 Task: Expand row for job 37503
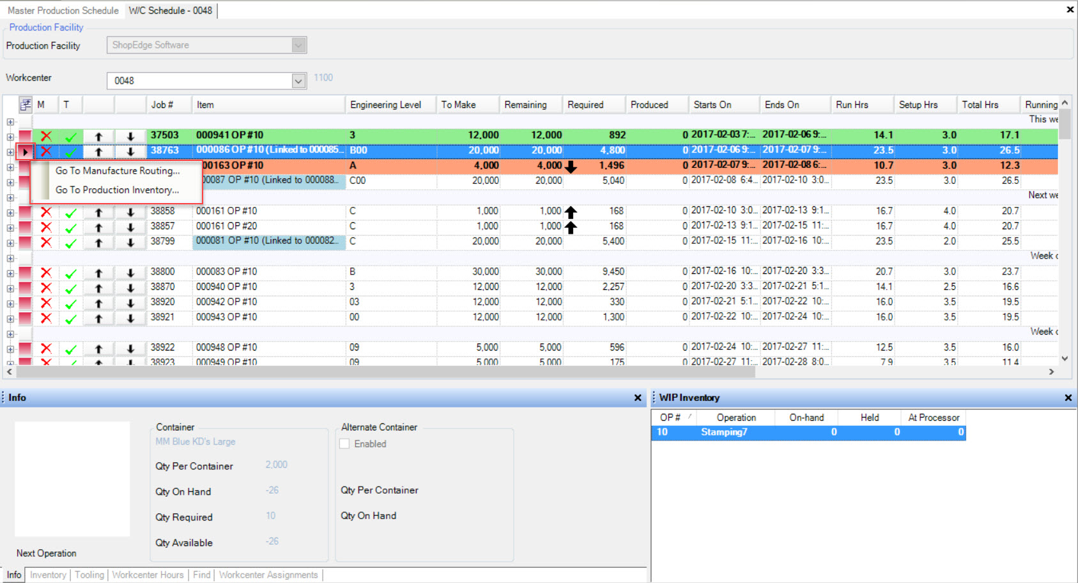coord(10,137)
